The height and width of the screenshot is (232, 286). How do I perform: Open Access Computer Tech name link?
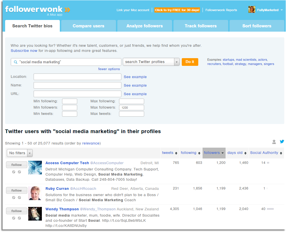coord(67,163)
